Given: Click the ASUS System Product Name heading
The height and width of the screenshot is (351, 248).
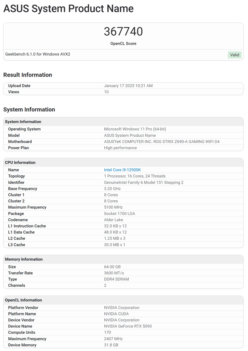Looking at the screenshot, I should point(68,8).
